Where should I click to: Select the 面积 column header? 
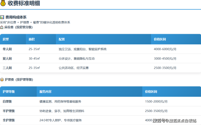[32, 39]
